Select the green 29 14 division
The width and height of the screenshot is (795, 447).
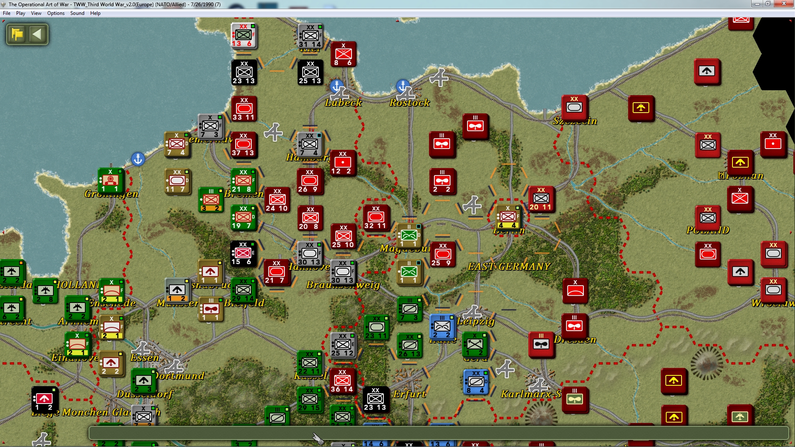pyautogui.click(x=243, y=290)
